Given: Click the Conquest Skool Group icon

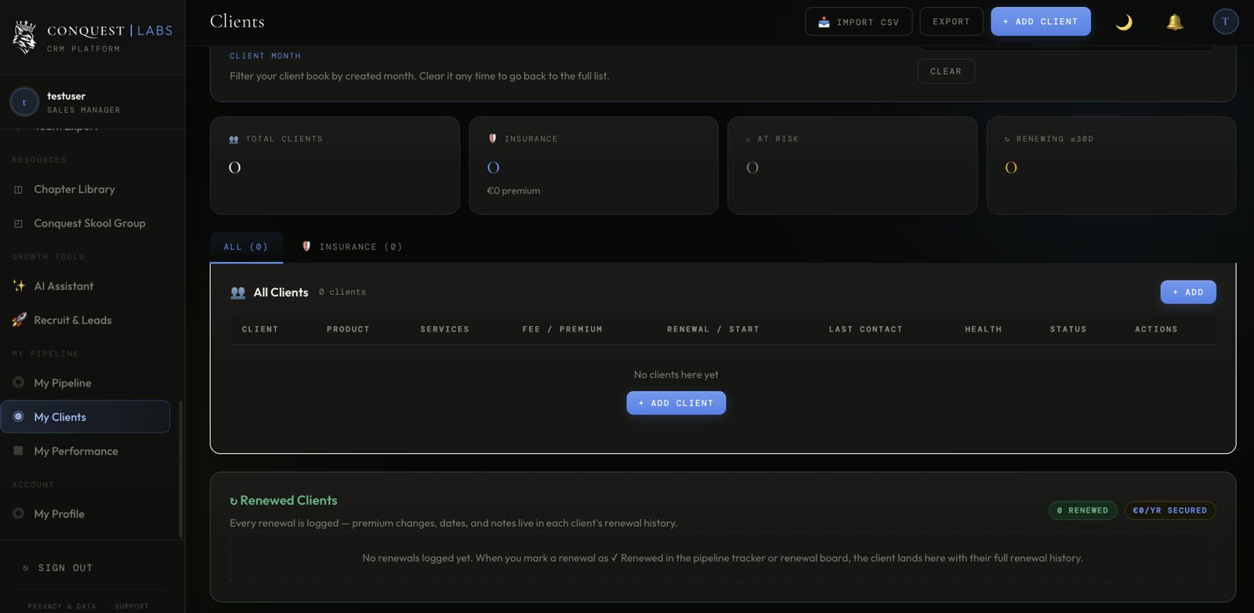Looking at the screenshot, I should (18, 223).
